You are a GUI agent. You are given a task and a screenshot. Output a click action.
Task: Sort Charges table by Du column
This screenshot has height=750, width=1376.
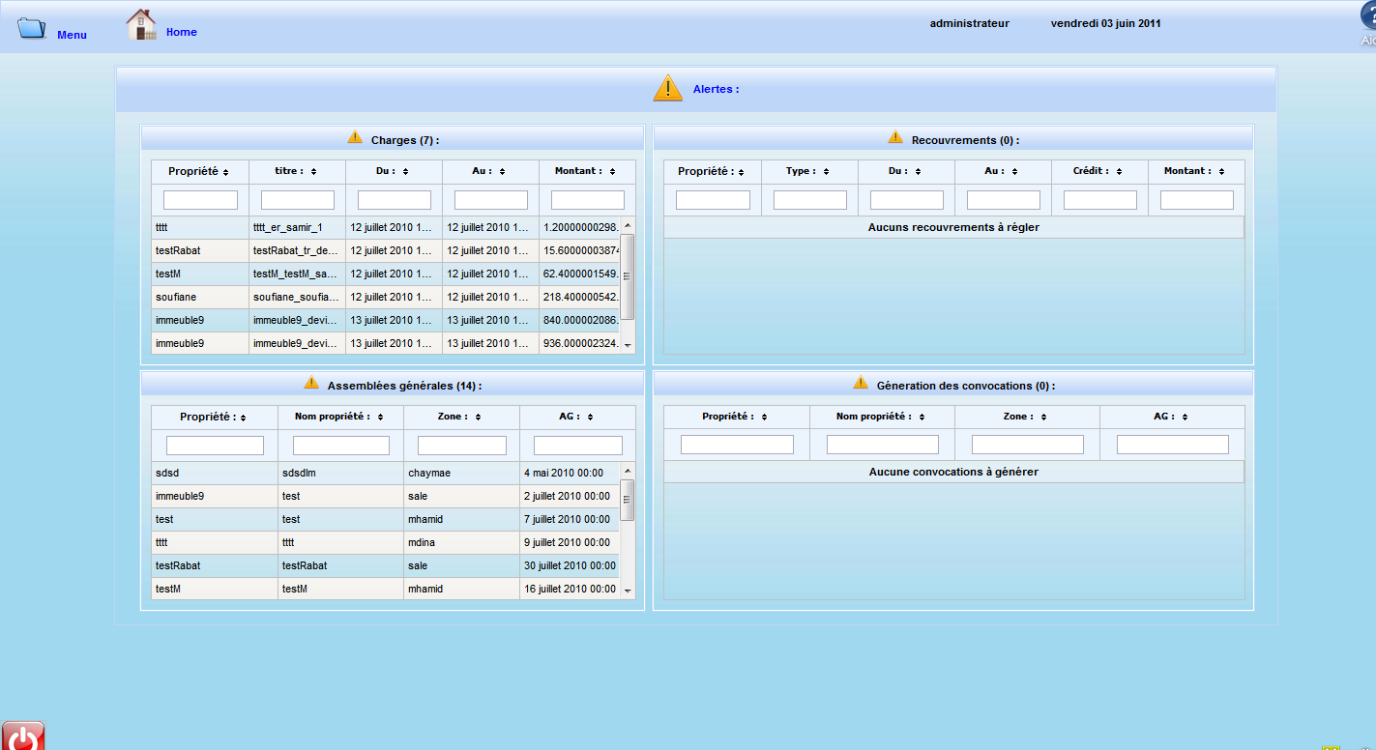click(405, 171)
